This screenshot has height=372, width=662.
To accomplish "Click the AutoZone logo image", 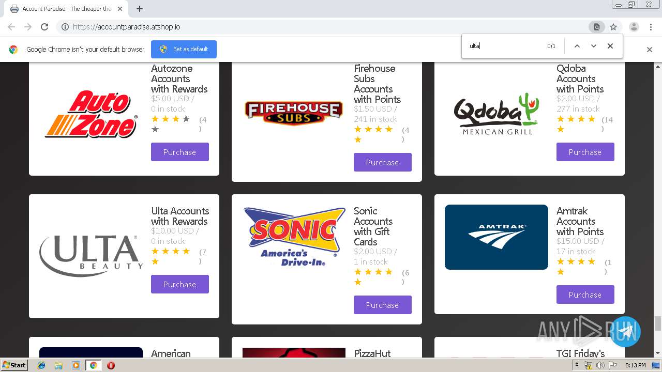I will 91,114.
